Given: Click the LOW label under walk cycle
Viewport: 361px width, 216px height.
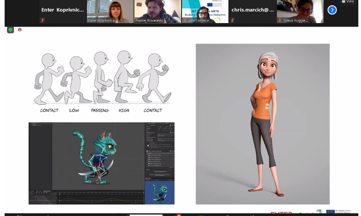Looking at the screenshot, I should point(74,110).
